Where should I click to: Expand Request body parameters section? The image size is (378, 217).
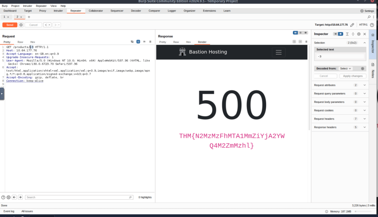(x=340, y=102)
